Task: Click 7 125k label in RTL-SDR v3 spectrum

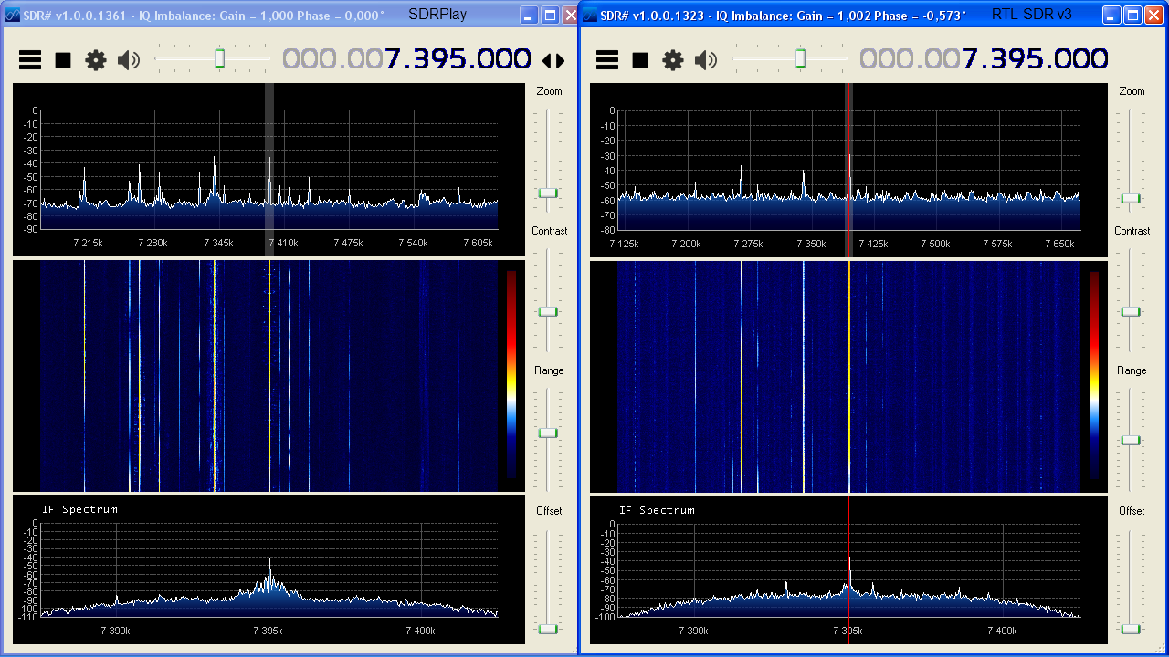Action: click(x=623, y=245)
